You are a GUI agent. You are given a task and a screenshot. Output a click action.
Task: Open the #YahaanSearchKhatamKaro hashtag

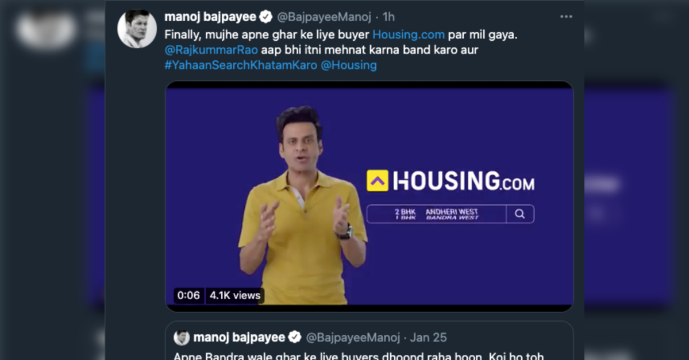pos(241,65)
